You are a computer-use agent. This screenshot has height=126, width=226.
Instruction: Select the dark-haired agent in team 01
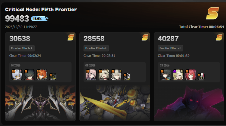pos(29,75)
